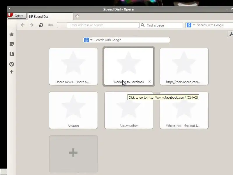This screenshot has width=233, height=175.
Task: Open a new tab with plus icon
Action: point(77,16)
